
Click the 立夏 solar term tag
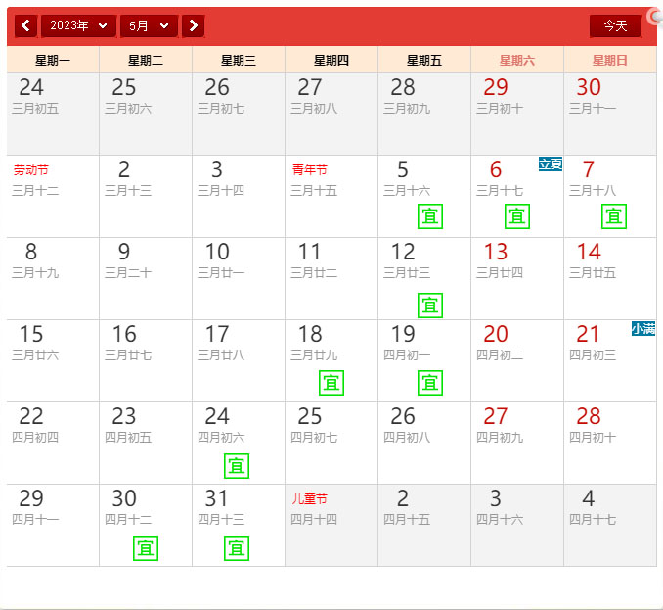(x=551, y=164)
